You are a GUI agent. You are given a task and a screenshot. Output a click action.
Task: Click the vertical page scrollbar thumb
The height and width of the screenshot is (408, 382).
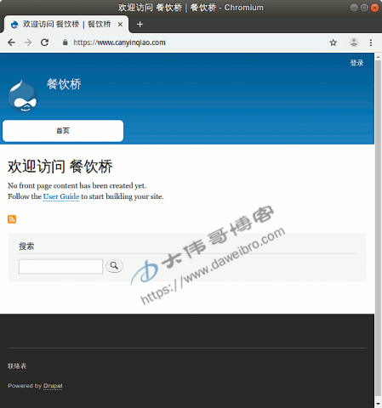tap(378, 228)
